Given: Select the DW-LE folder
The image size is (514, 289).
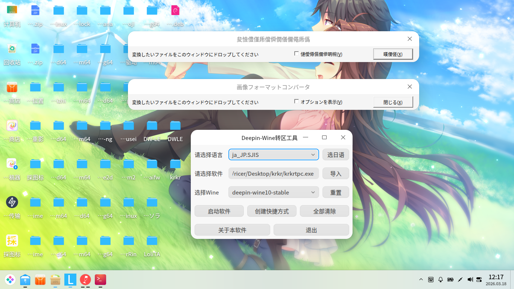Looking at the screenshot, I should coord(152,125).
